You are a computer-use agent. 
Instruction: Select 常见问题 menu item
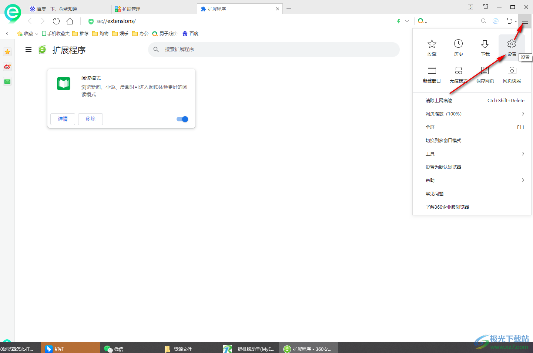[472, 194]
